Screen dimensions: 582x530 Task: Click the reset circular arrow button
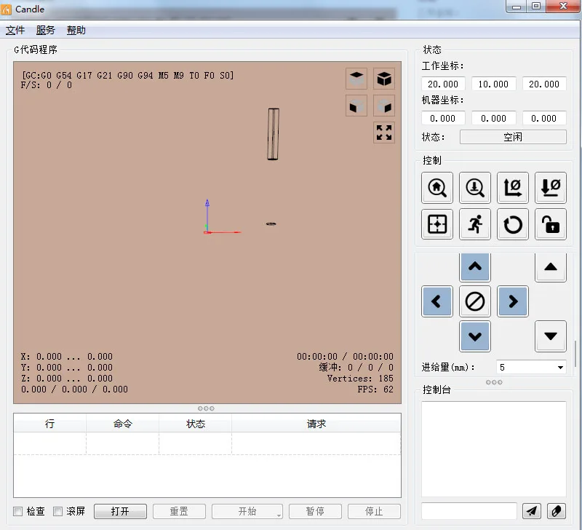(x=513, y=224)
